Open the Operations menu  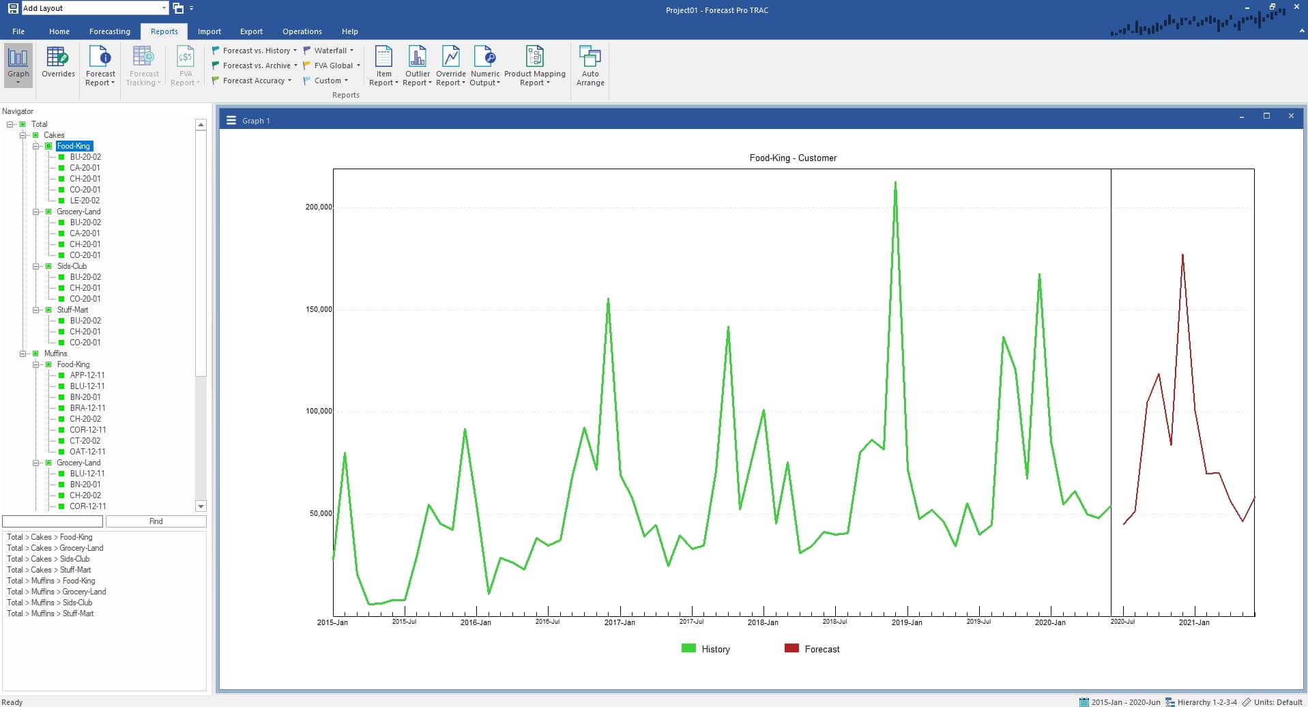pyautogui.click(x=302, y=31)
